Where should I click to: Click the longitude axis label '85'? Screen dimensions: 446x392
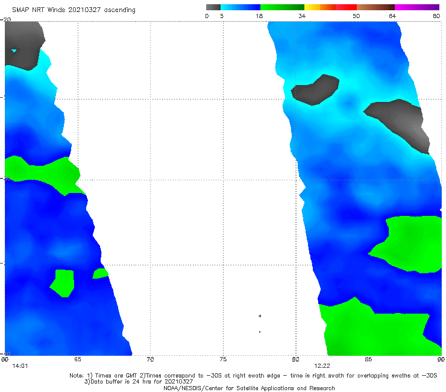click(368, 359)
